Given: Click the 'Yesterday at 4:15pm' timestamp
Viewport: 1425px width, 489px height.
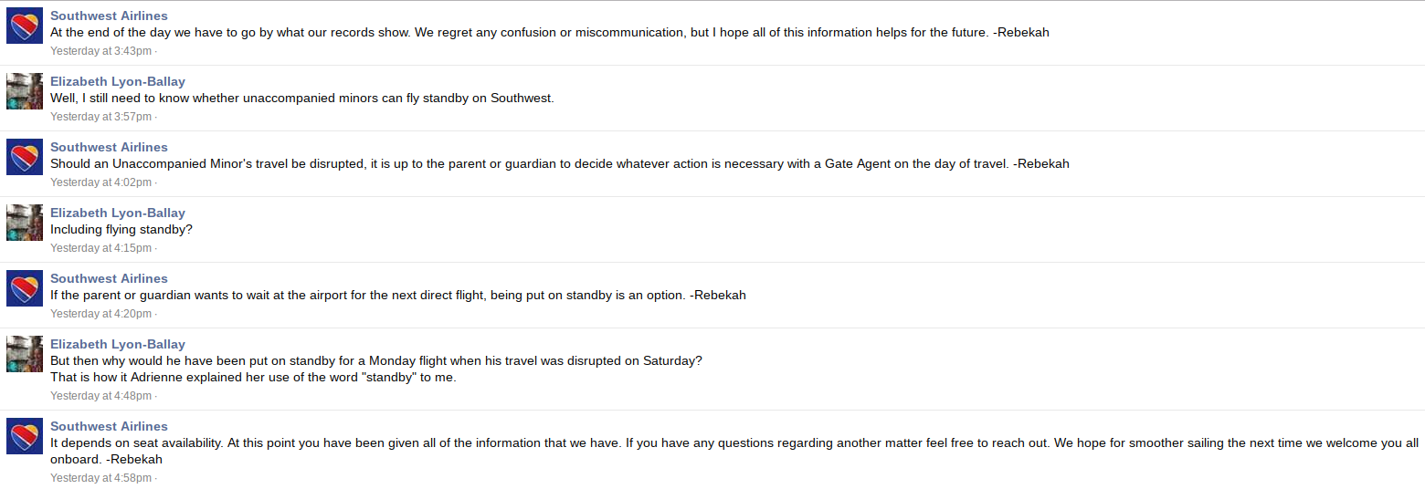Looking at the screenshot, I should tap(100, 248).
